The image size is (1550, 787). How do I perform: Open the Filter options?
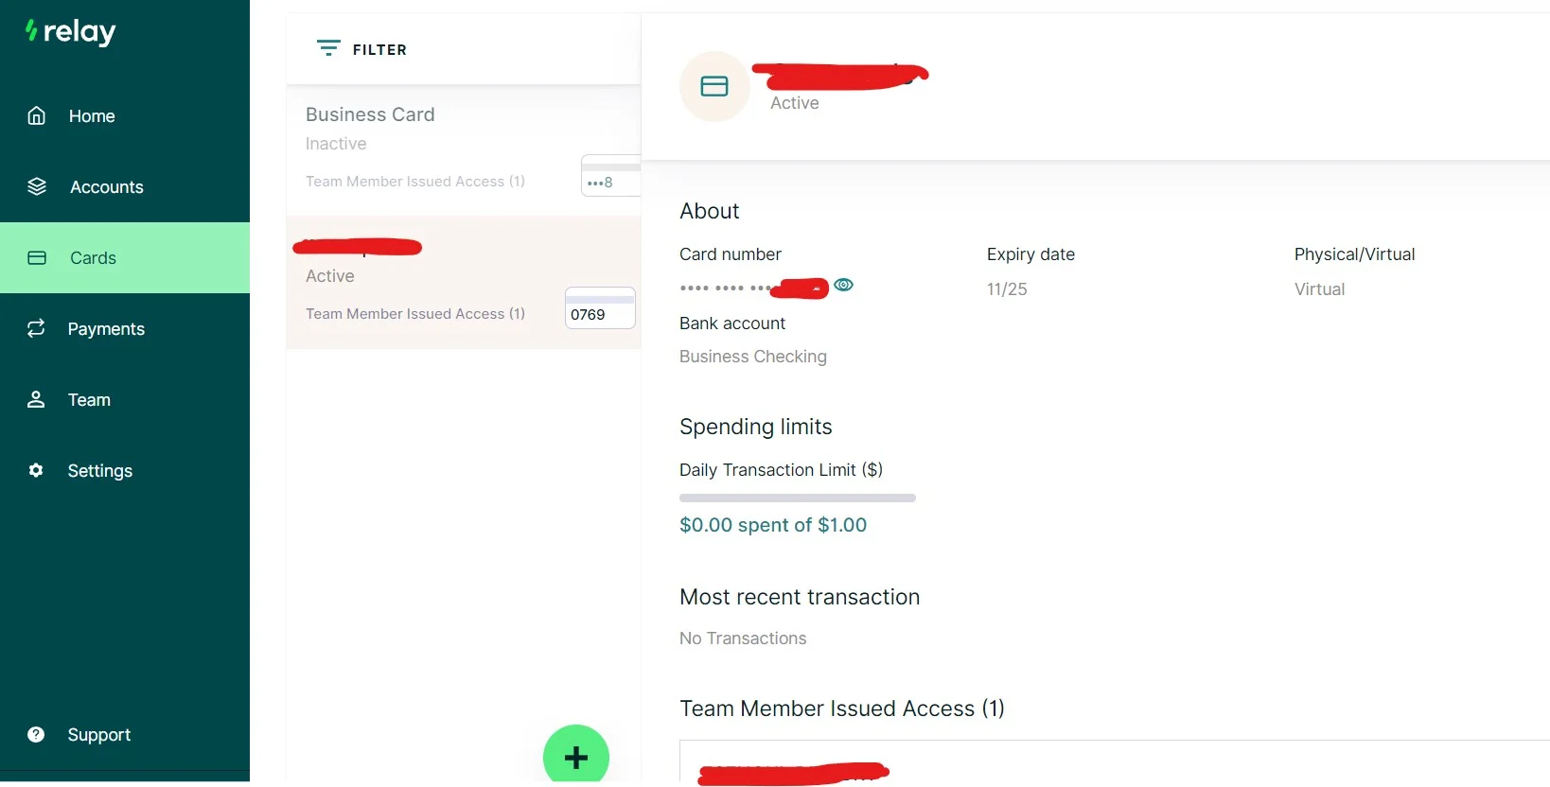[x=362, y=49]
